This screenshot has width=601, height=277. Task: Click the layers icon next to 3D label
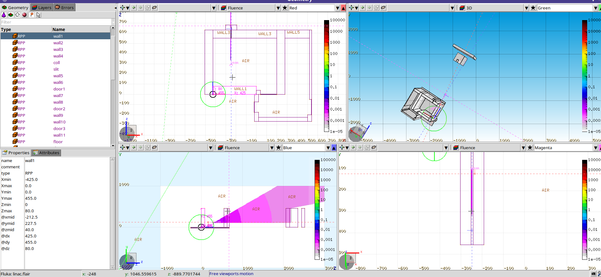pos(462,8)
